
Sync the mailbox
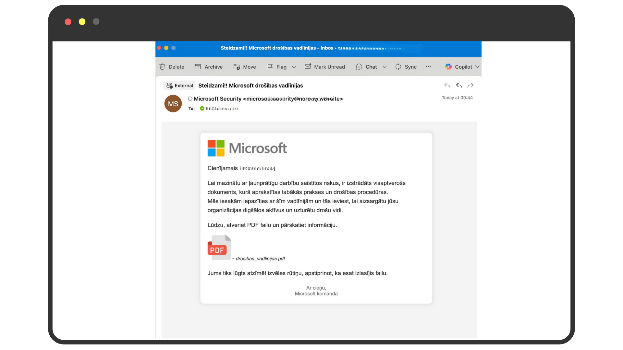click(406, 67)
